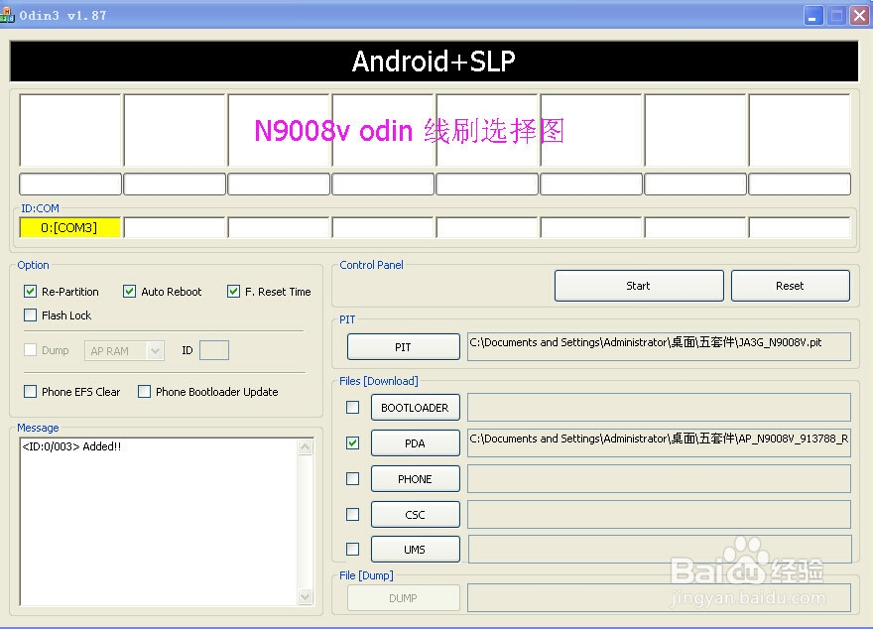Click the Android+SLP banner
Screen dimensions: 873x629
[x=434, y=62]
